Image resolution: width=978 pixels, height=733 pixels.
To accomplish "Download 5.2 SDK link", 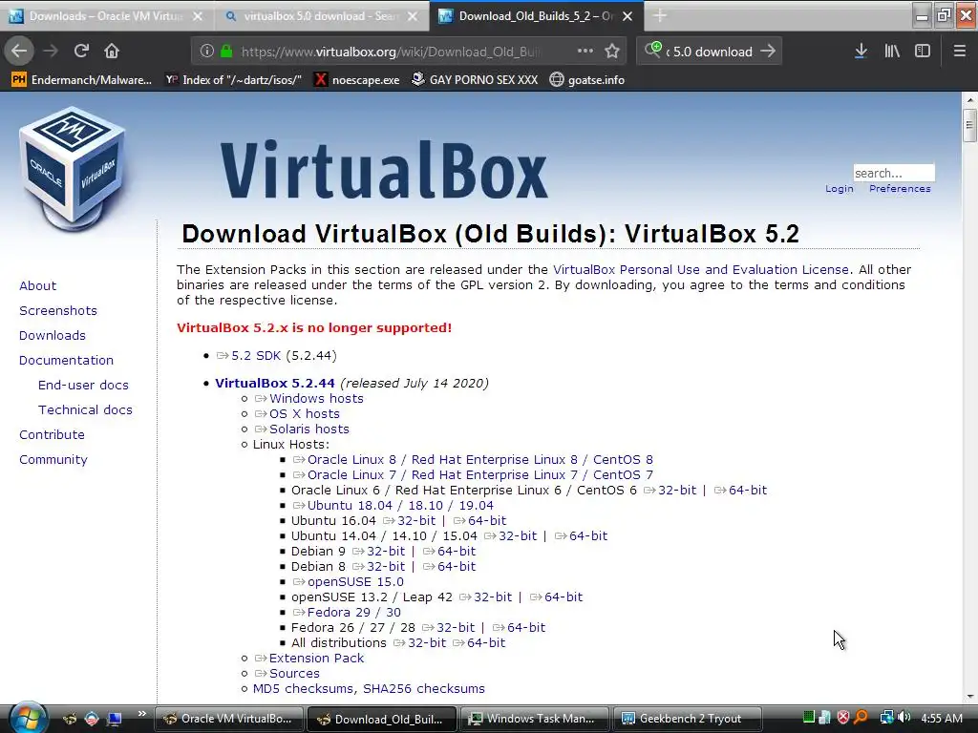I will pyautogui.click(x=256, y=355).
